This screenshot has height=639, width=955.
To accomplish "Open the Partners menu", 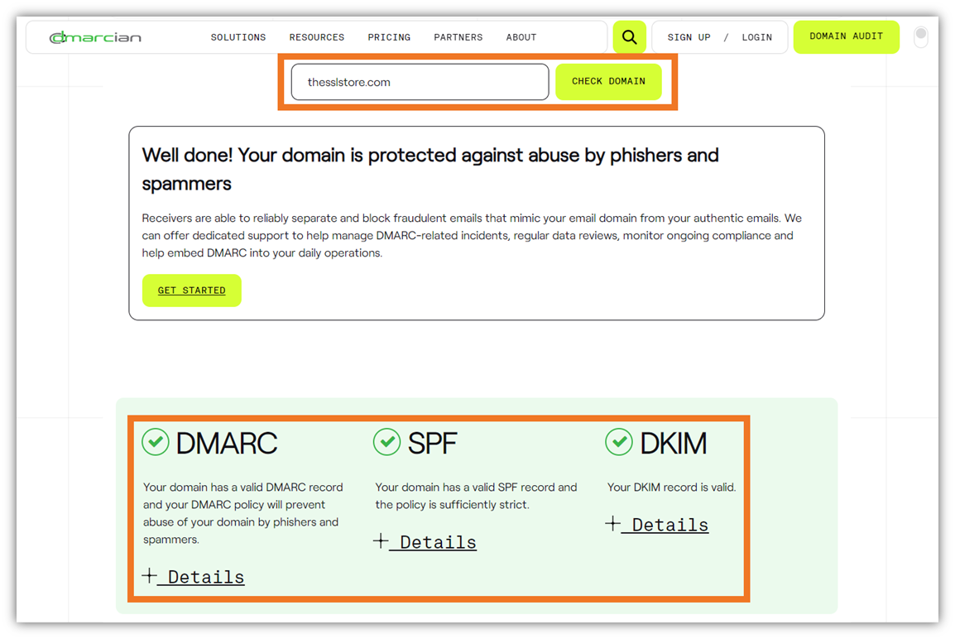I will point(458,36).
